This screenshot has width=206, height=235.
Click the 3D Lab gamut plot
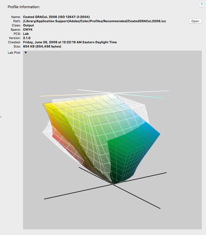[x=112, y=140]
